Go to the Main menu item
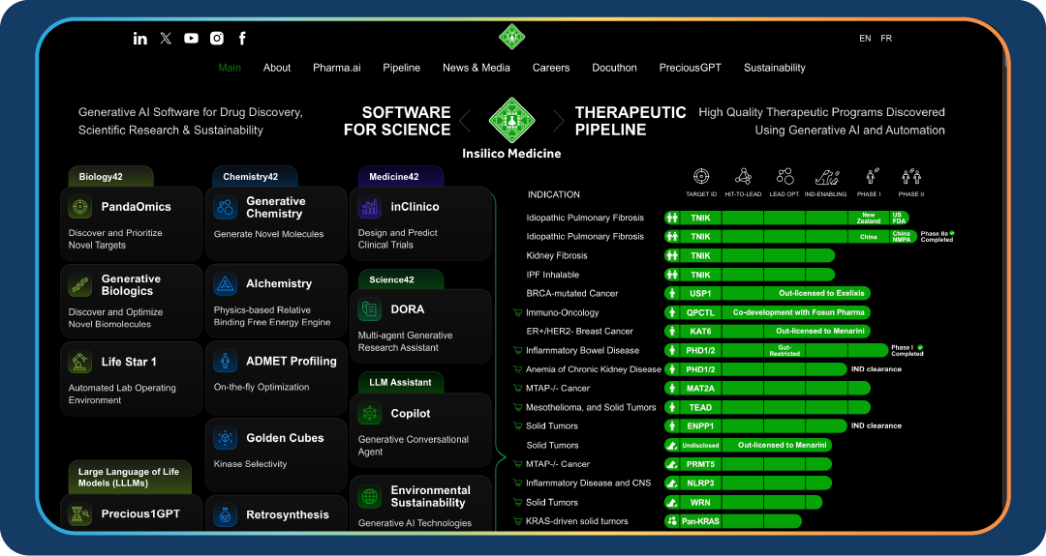The height and width of the screenshot is (556, 1046). coord(230,68)
